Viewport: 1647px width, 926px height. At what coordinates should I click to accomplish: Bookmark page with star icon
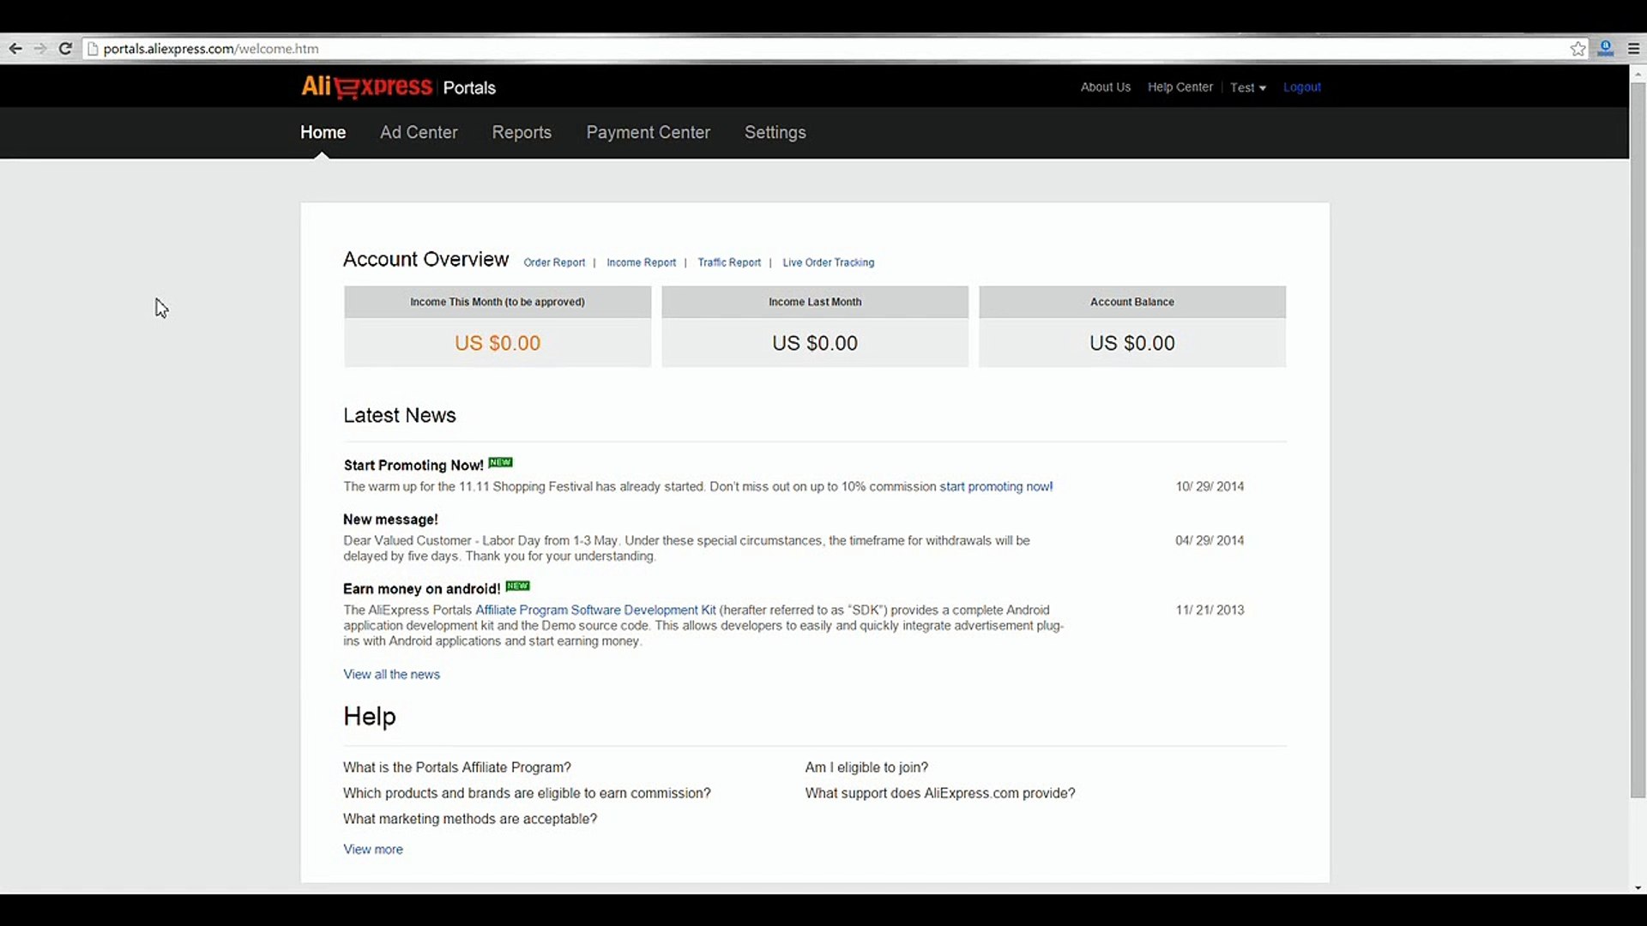[x=1578, y=49]
